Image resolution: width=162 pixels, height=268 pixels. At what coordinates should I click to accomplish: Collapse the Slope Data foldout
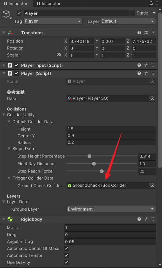click(9, 149)
